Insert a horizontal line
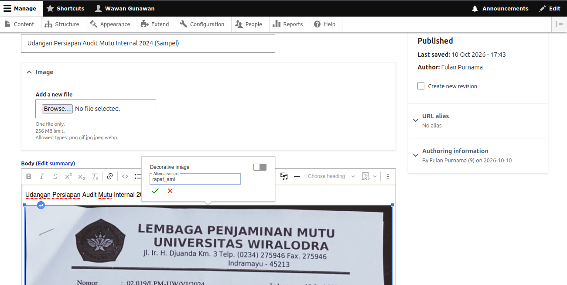This screenshot has width=567, height=285. [297, 176]
